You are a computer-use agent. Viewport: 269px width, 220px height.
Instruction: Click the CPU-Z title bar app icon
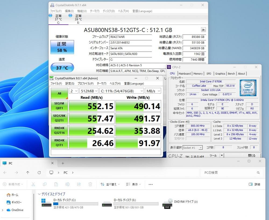pyautogui.click(x=169, y=67)
